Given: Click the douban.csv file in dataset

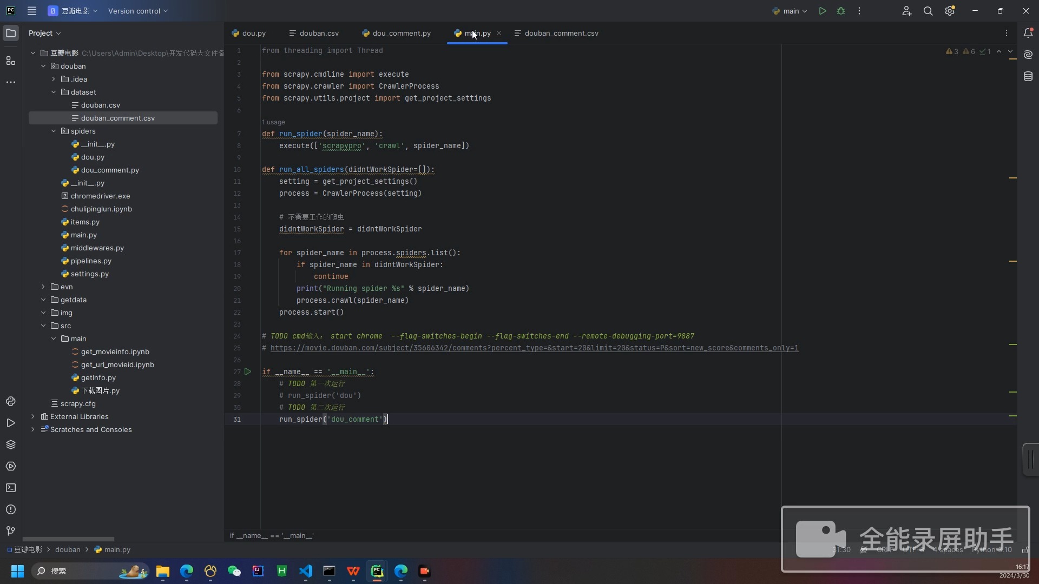Looking at the screenshot, I should (101, 105).
